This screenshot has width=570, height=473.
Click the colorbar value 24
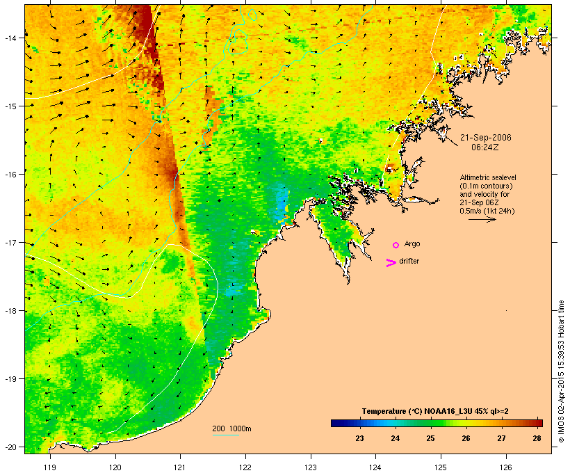point(395,438)
